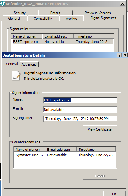Click the Signing time field
The image size is (128, 196).
pyautogui.click(x=80, y=119)
